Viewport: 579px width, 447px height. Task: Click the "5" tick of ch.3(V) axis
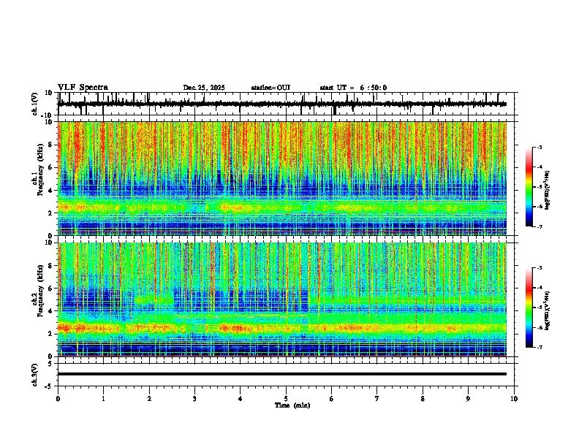[50, 363]
